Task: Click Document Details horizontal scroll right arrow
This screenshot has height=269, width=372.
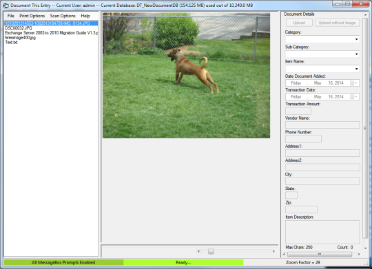Action: tap(359, 255)
